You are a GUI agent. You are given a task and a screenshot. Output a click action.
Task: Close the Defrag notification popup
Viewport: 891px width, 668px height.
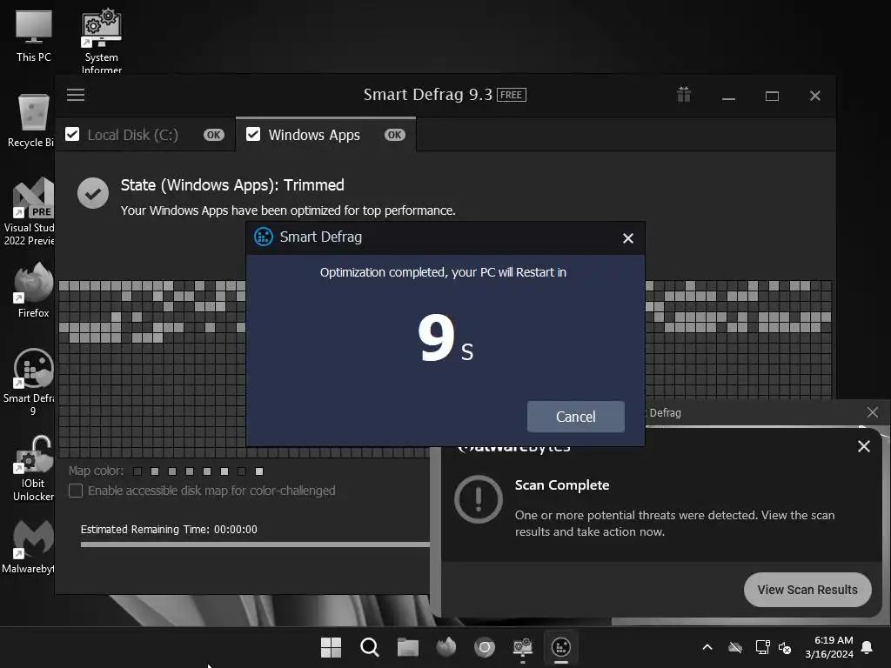pyautogui.click(x=873, y=412)
